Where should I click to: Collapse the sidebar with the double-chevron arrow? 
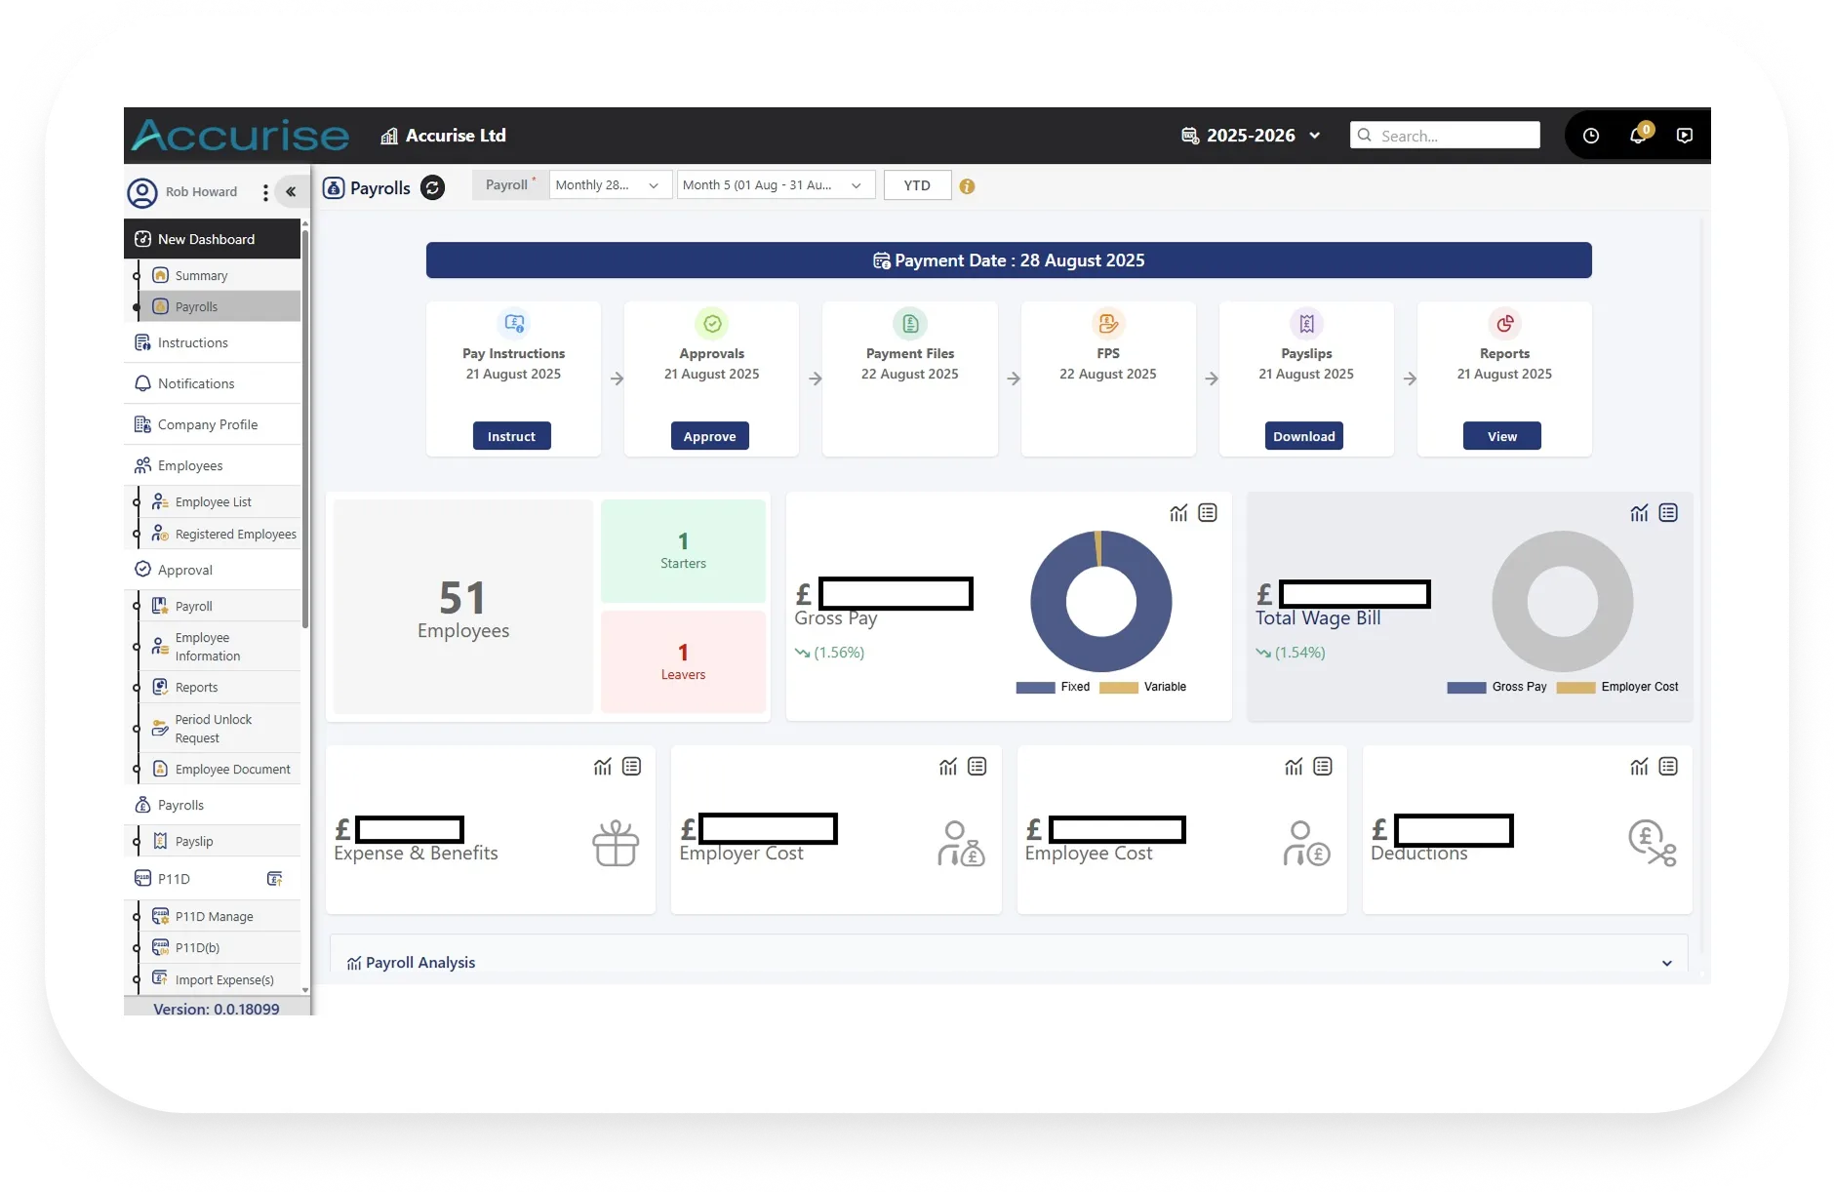point(291,191)
